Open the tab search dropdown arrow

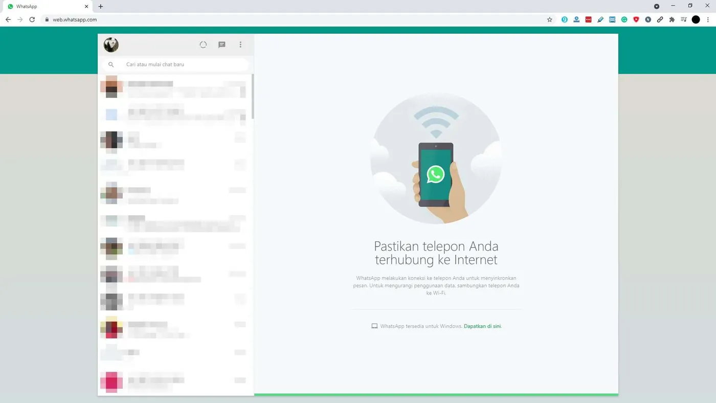pos(657,6)
